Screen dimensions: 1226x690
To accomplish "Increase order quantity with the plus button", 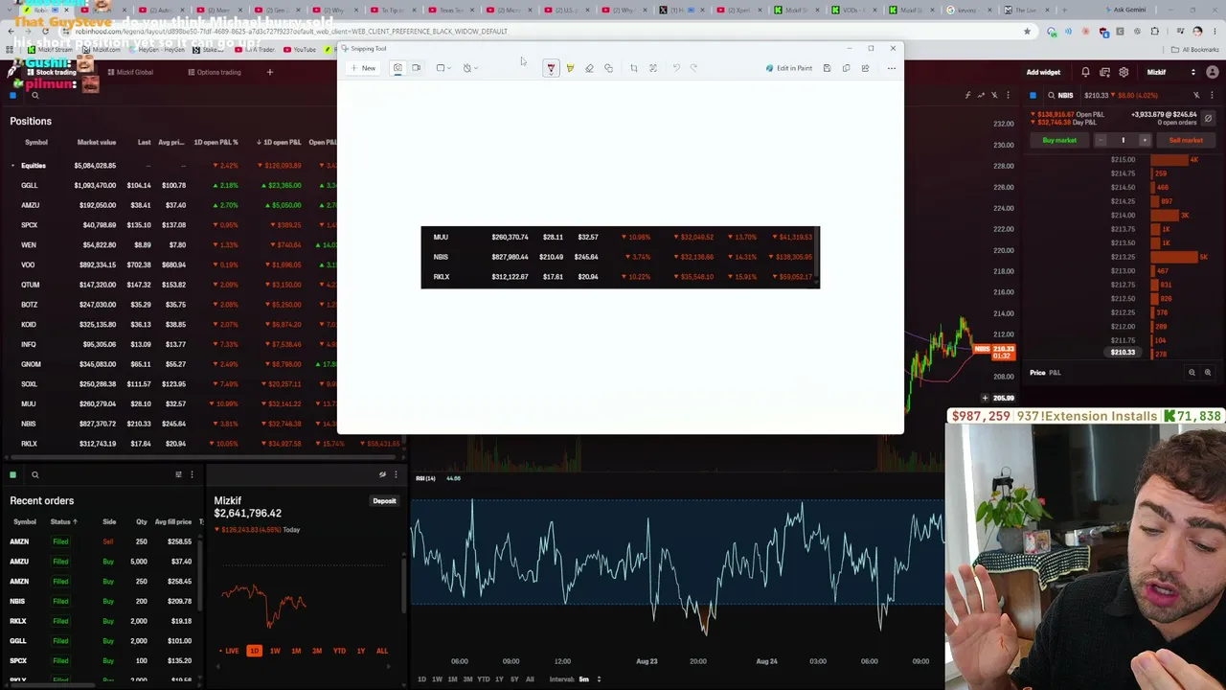I will coord(1145,140).
